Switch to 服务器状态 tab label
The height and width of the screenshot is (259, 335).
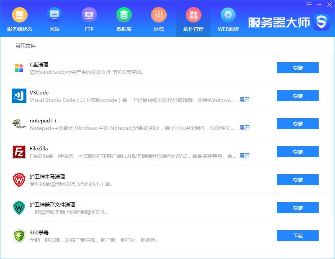tap(20, 29)
